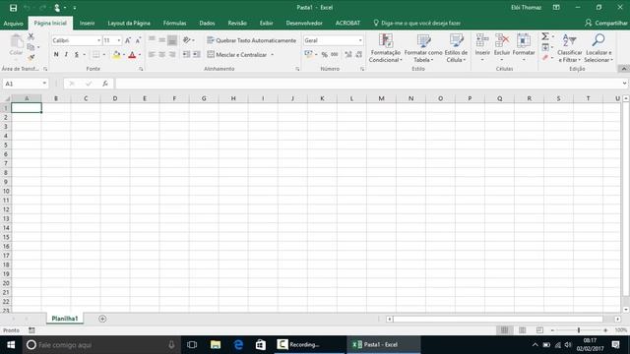Decrease font size with the smaller A icon

coord(138,40)
